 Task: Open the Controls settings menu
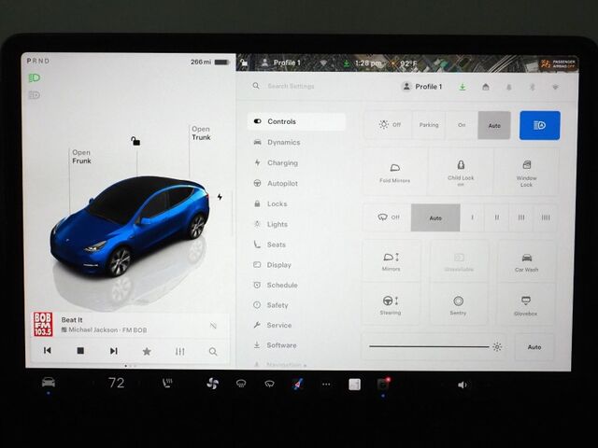click(x=296, y=121)
